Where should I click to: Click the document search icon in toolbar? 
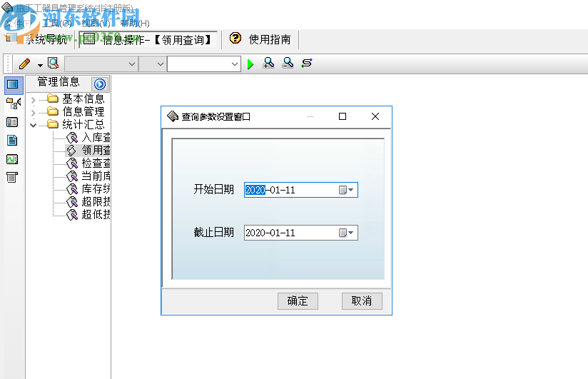[x=54, y=64]
